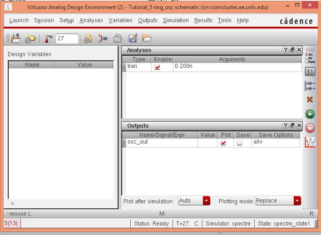Viewport: 321px width, 235px height.
Task: Click the red choose analyses toolbar icon
Action: click(103, 38)
